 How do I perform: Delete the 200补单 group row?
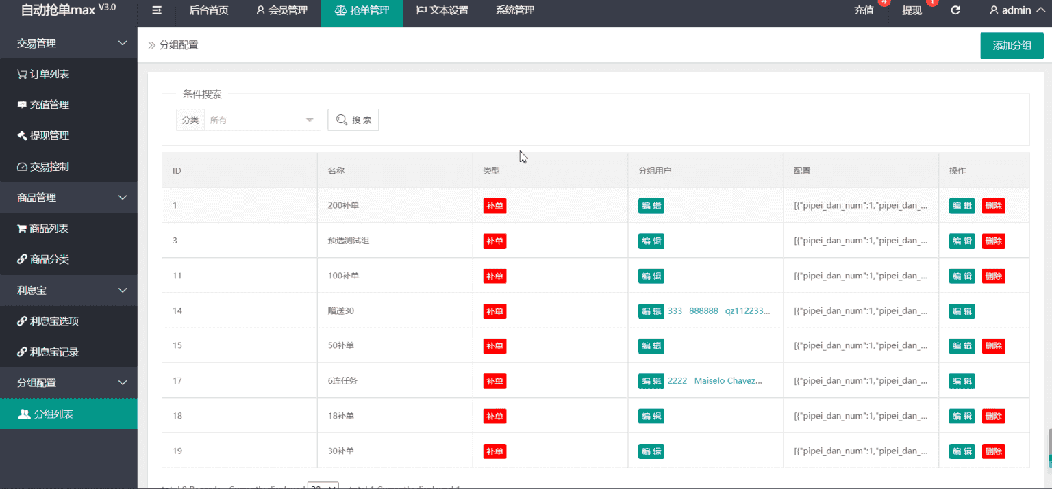point(993,206)
